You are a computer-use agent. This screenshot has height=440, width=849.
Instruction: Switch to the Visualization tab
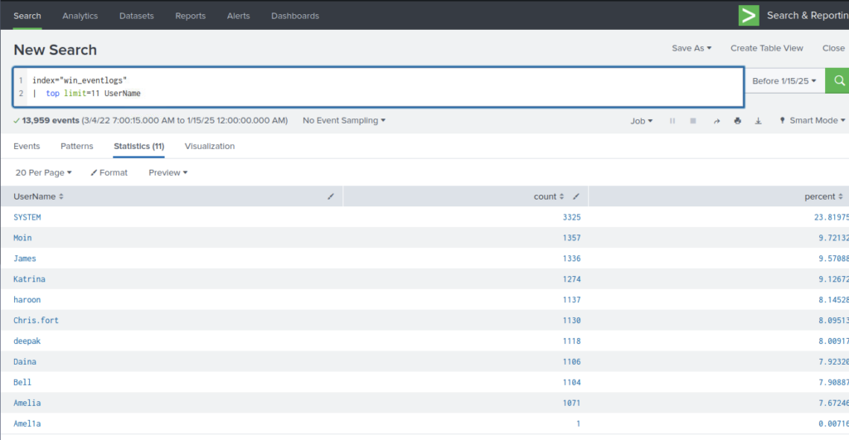coord(210,146)
